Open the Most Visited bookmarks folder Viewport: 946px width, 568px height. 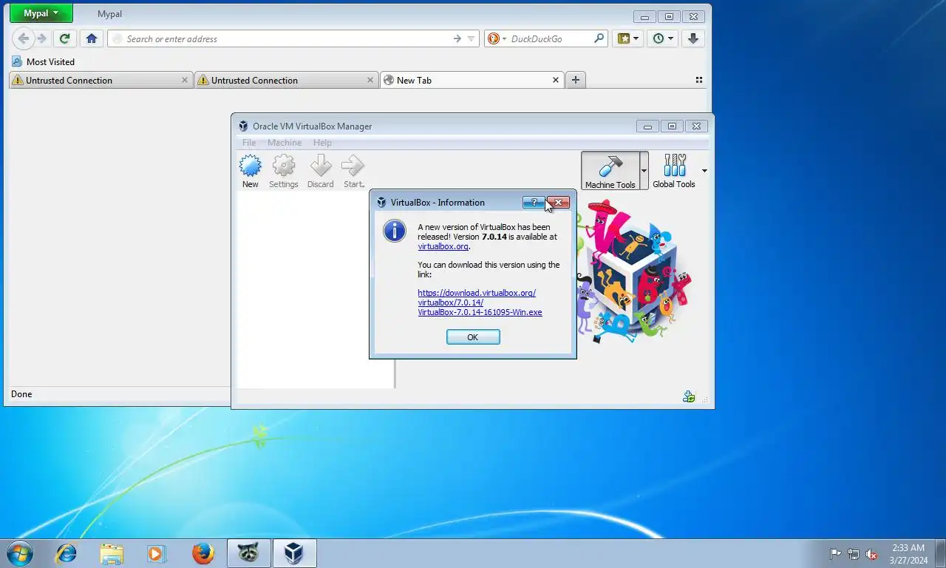(43, 61)
